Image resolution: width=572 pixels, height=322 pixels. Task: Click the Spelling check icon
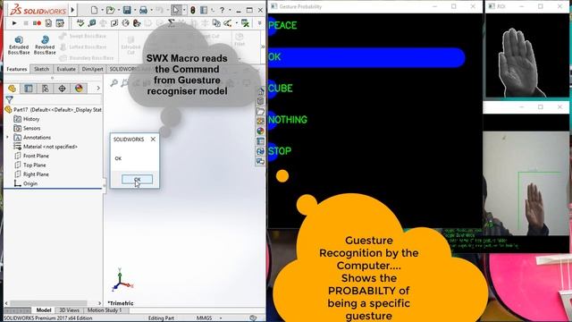(80, 23)
